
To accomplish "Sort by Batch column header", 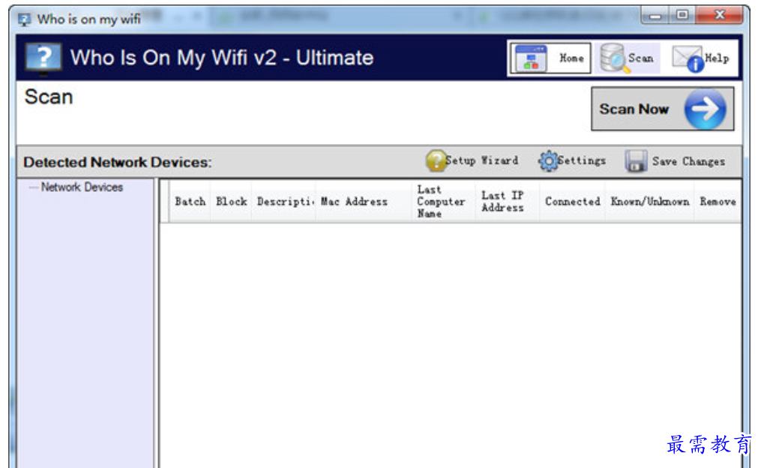I will (x=190, y=202).
